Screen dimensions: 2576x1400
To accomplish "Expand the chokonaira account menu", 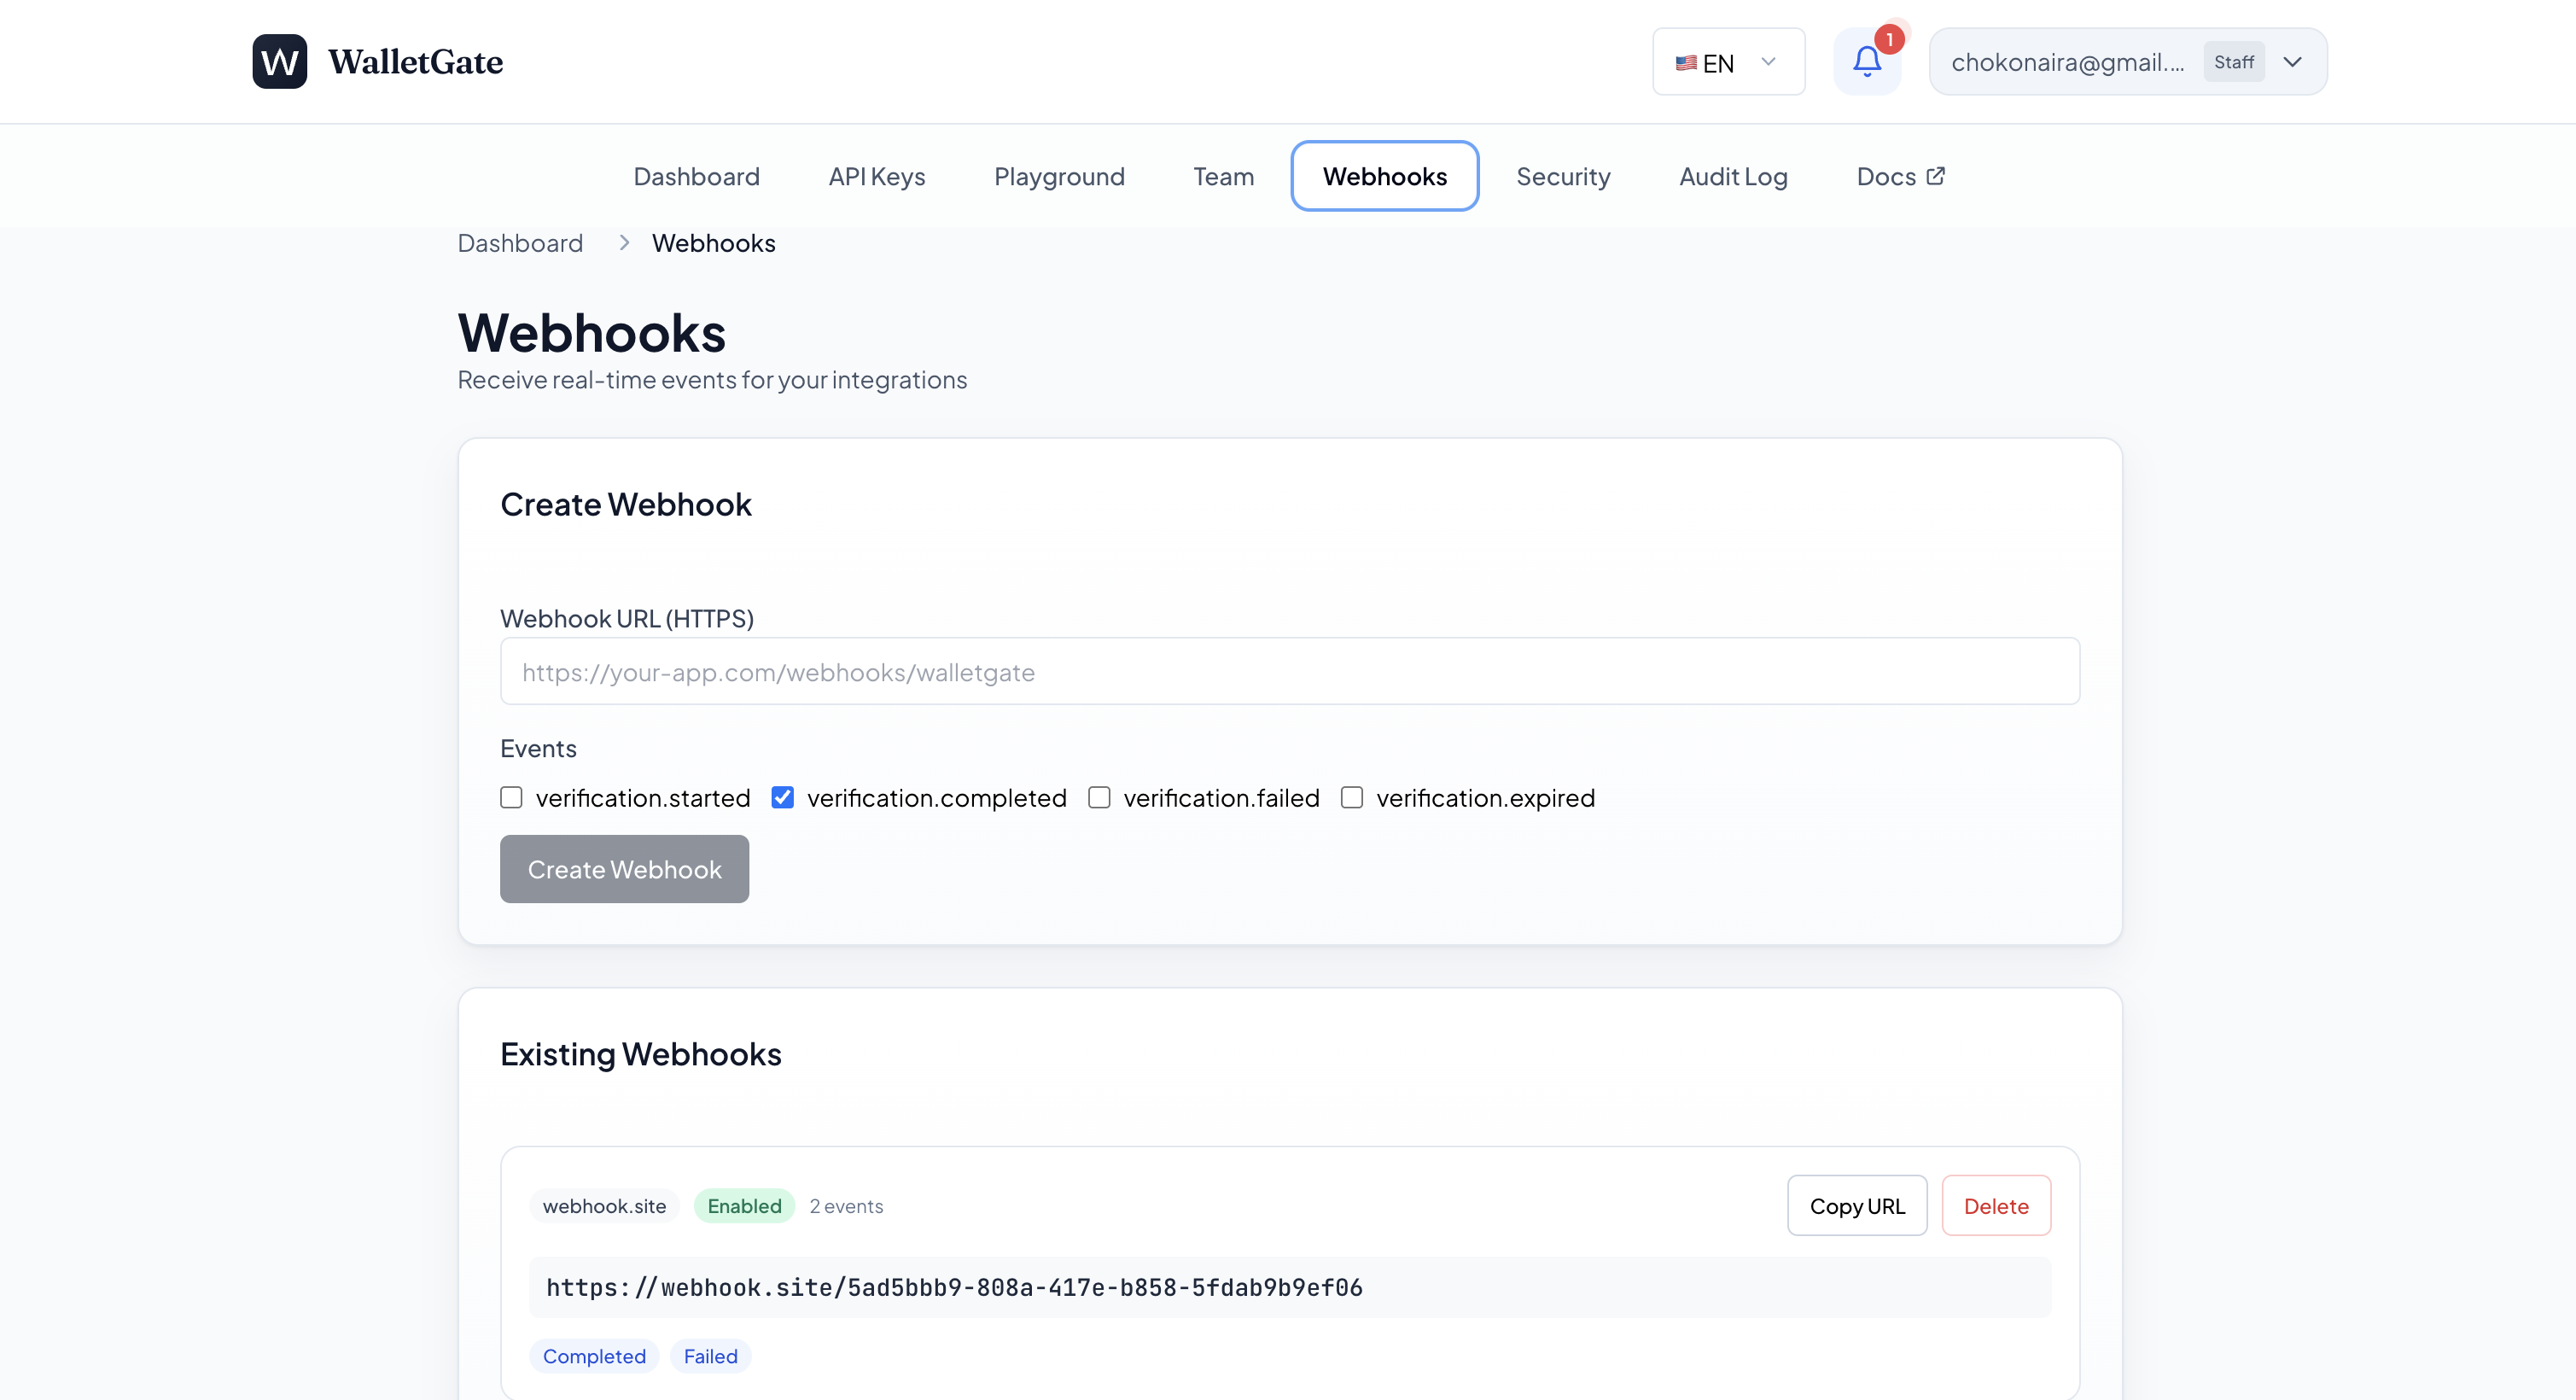I will coord(2067,62).
